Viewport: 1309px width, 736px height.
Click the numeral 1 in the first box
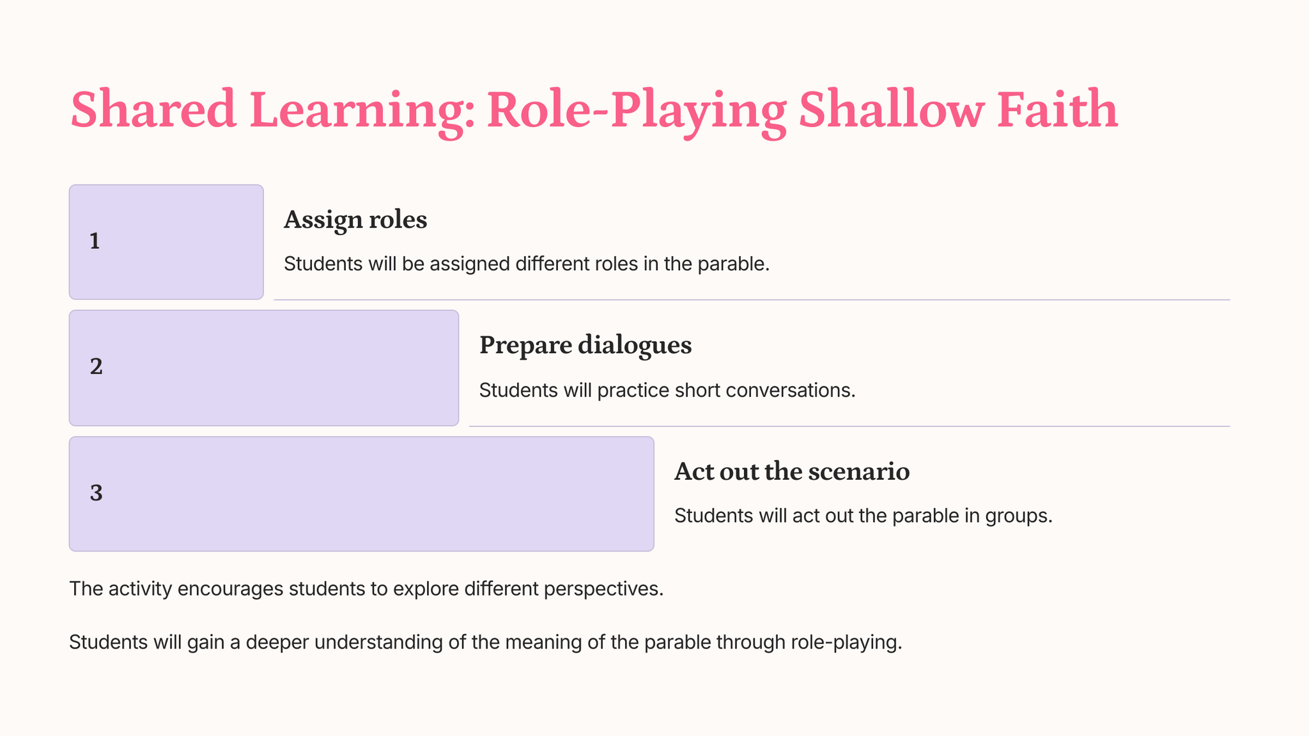pyautogui.click(x=95, y=241)
